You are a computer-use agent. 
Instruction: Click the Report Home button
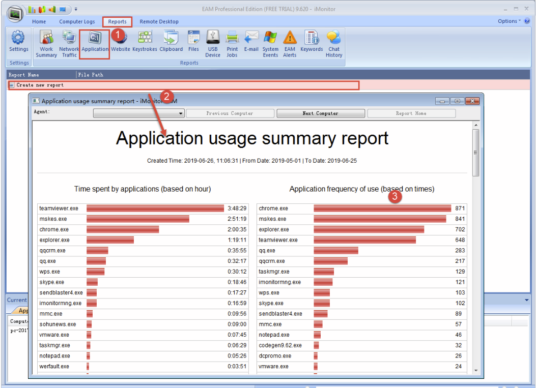[411, 113]
